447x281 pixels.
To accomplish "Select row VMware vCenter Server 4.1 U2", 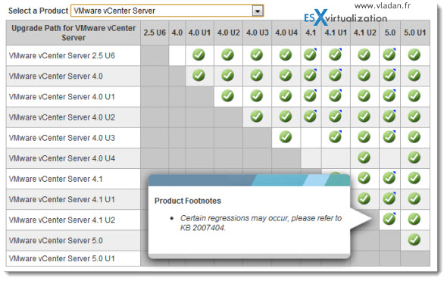I will point(73,220).
